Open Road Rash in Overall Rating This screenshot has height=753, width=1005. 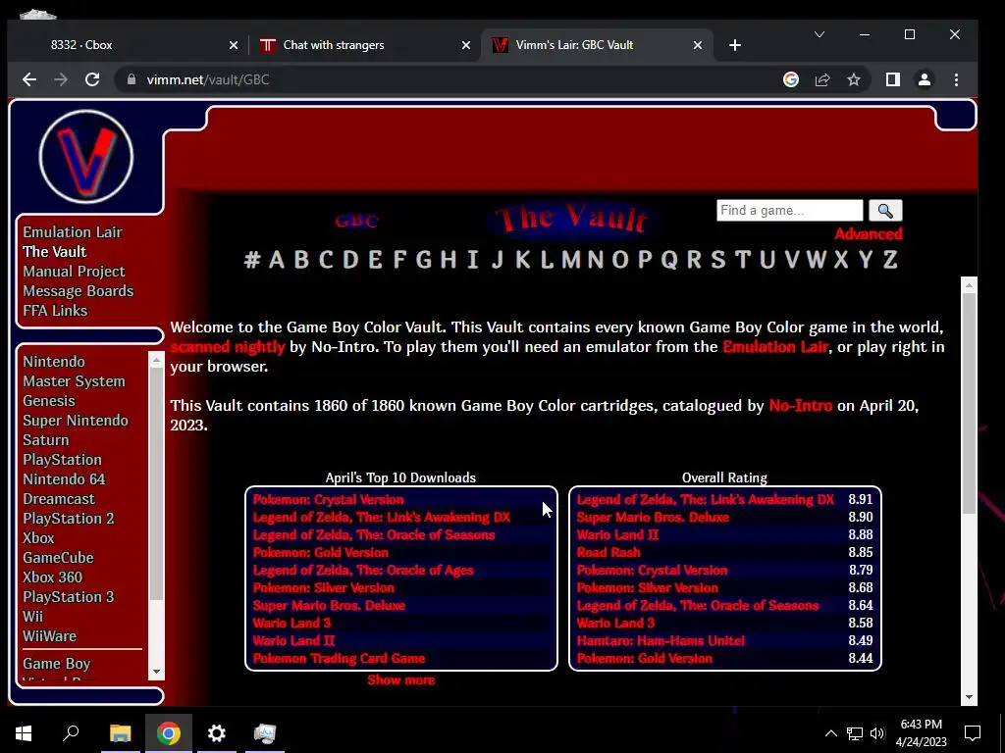[x=608, y=552]
